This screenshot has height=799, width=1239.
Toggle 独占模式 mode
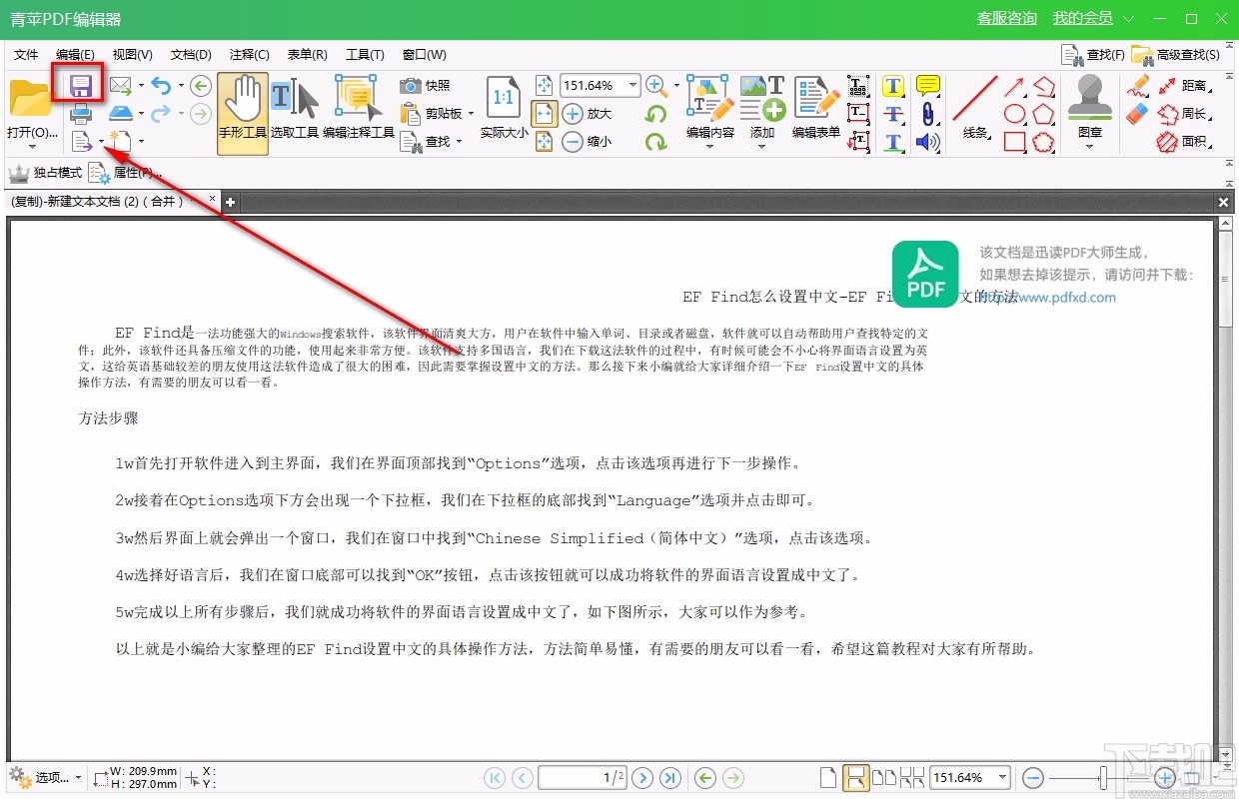[x=48, y=172]
